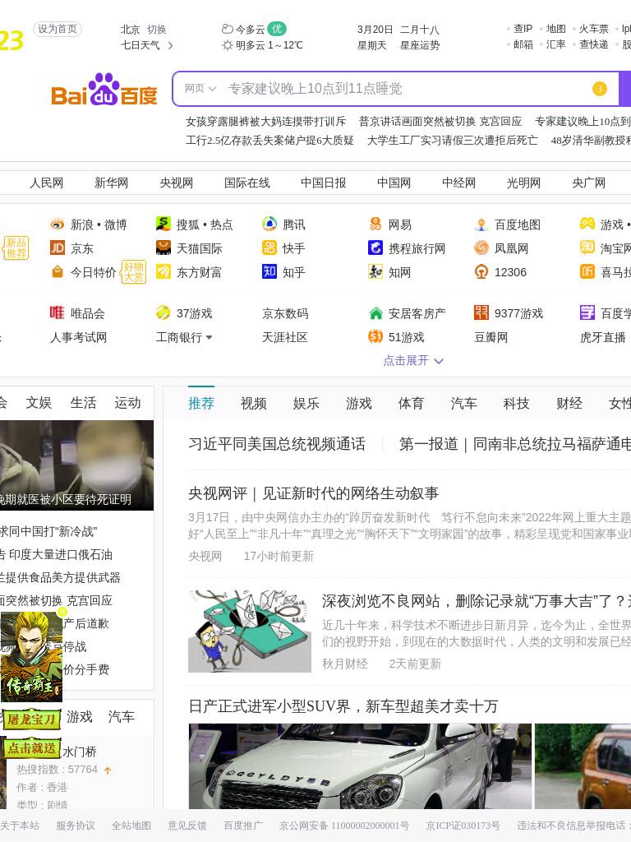631x842 pixels.
Task: Click the 快手 icon
Action: (269, 248)
